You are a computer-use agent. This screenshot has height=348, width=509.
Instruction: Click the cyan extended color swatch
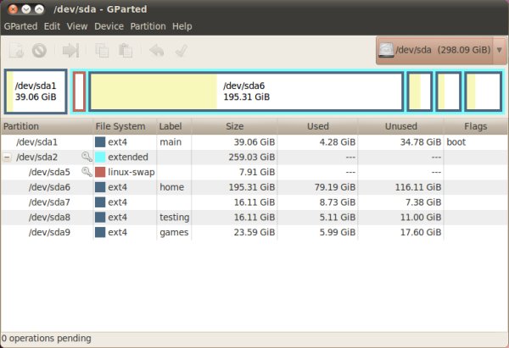100,157
